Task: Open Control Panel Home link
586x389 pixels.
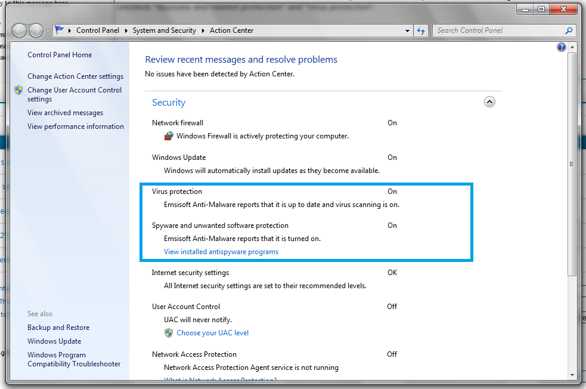Action: (60, 55)
